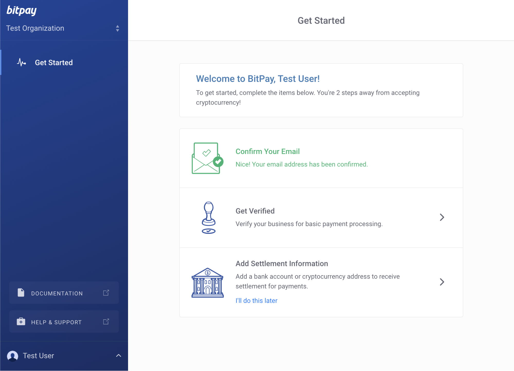Viewport: 514px width, 371px height.
Task: Click the verify your business description
Action: click(309, 224)
